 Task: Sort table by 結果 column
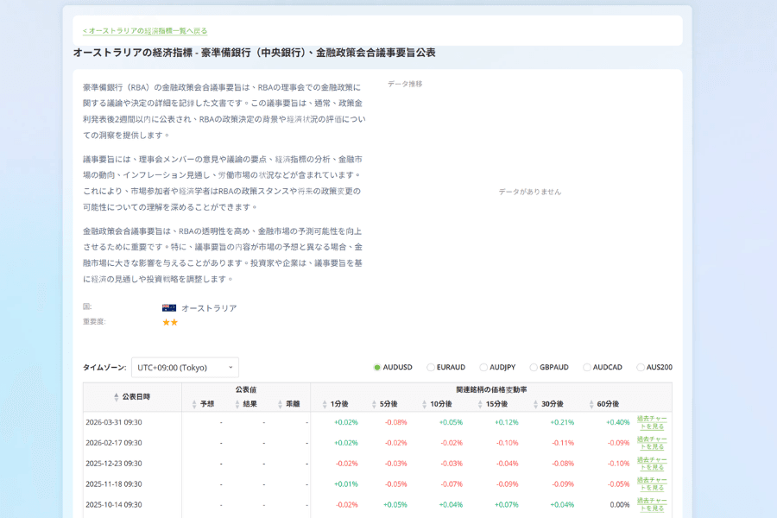[246, 404]
